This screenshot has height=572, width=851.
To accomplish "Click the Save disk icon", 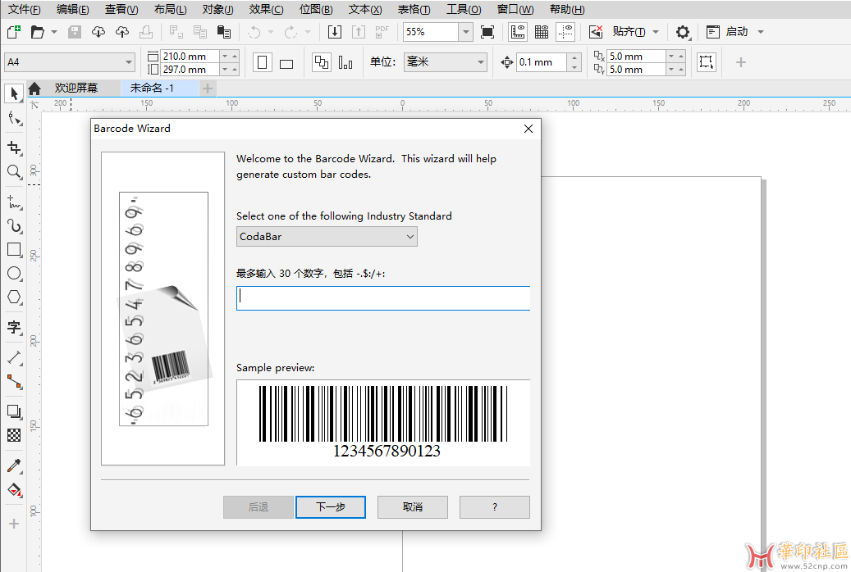I will [75, 32].
